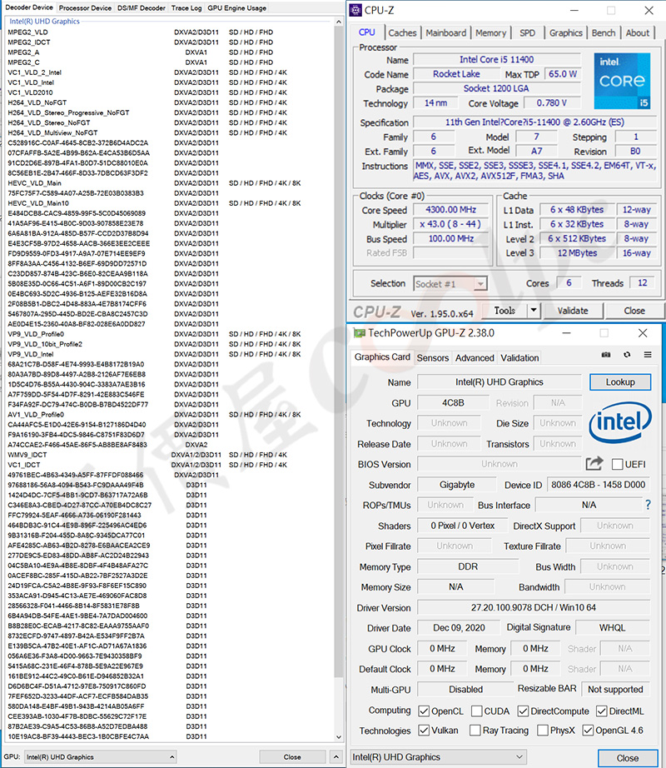Screen dimensions: 666x768
Task: Switch to the Memory tab in CPU-Z
Action: coord(491,32)
